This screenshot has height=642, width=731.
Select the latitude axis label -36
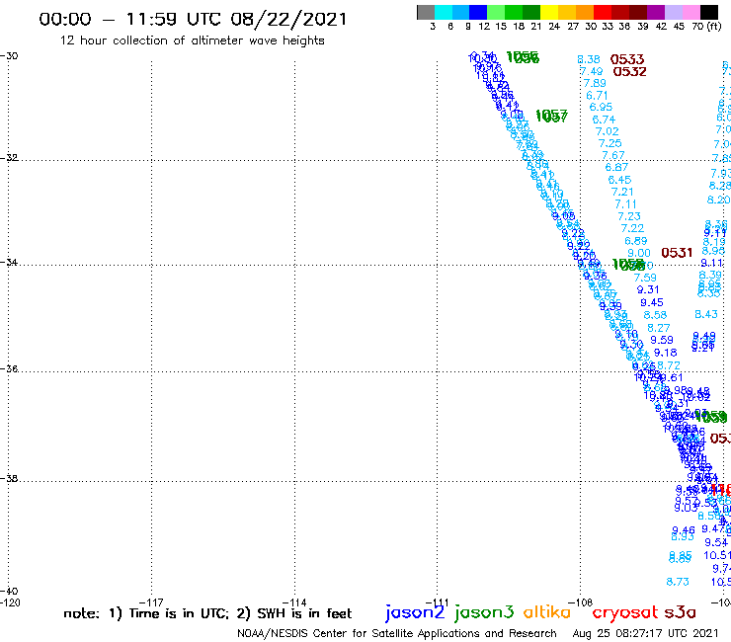pyautogui.click(x=9, y=369)
